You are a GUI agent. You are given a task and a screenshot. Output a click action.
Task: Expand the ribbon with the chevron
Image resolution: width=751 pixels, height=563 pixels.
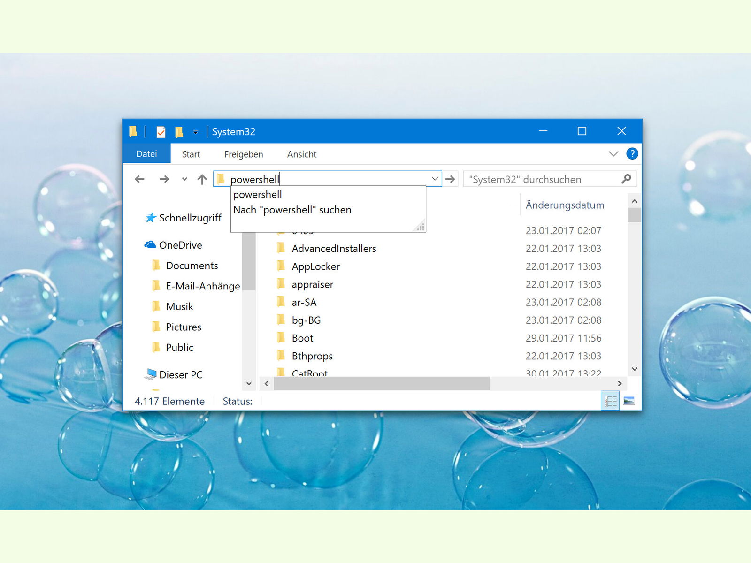[x=613, y=154]
